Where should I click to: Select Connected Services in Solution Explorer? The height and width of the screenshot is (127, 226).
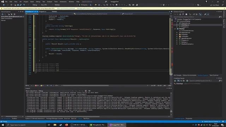(x=188, y=31)
